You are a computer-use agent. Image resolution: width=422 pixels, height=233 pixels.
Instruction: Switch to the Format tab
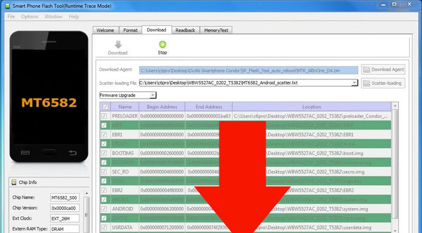point(130,30)
